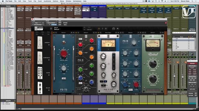Remove the FG-N module with its X icon
Viewport: 199px width, 111px height.
[x=141, y=33]
